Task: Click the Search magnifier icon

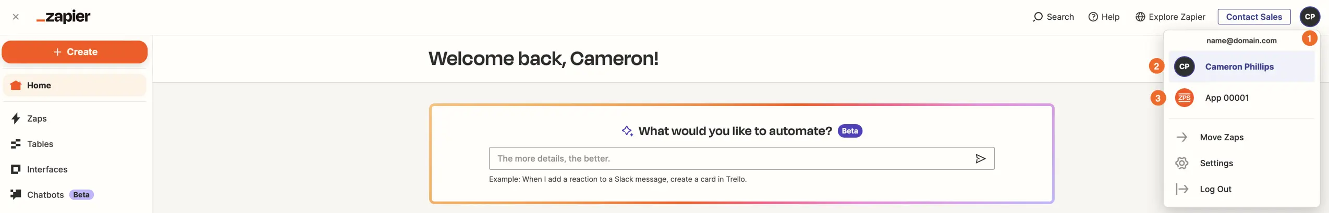Action: (1038, 17)
